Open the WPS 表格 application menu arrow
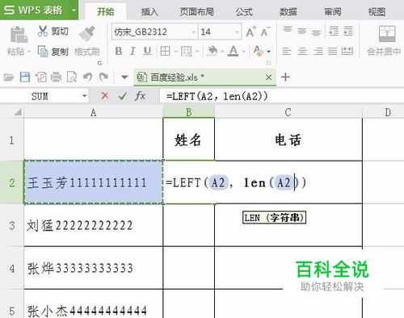Image resolution: width=404 pixels, height=318 pixels. click(x=74, y=10)
